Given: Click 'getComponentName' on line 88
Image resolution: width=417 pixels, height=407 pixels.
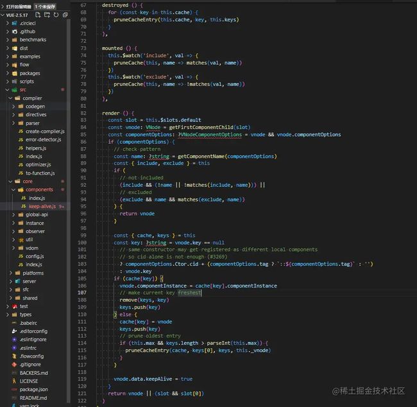Looking at the screenshot, I should click(x=201, y=157).
